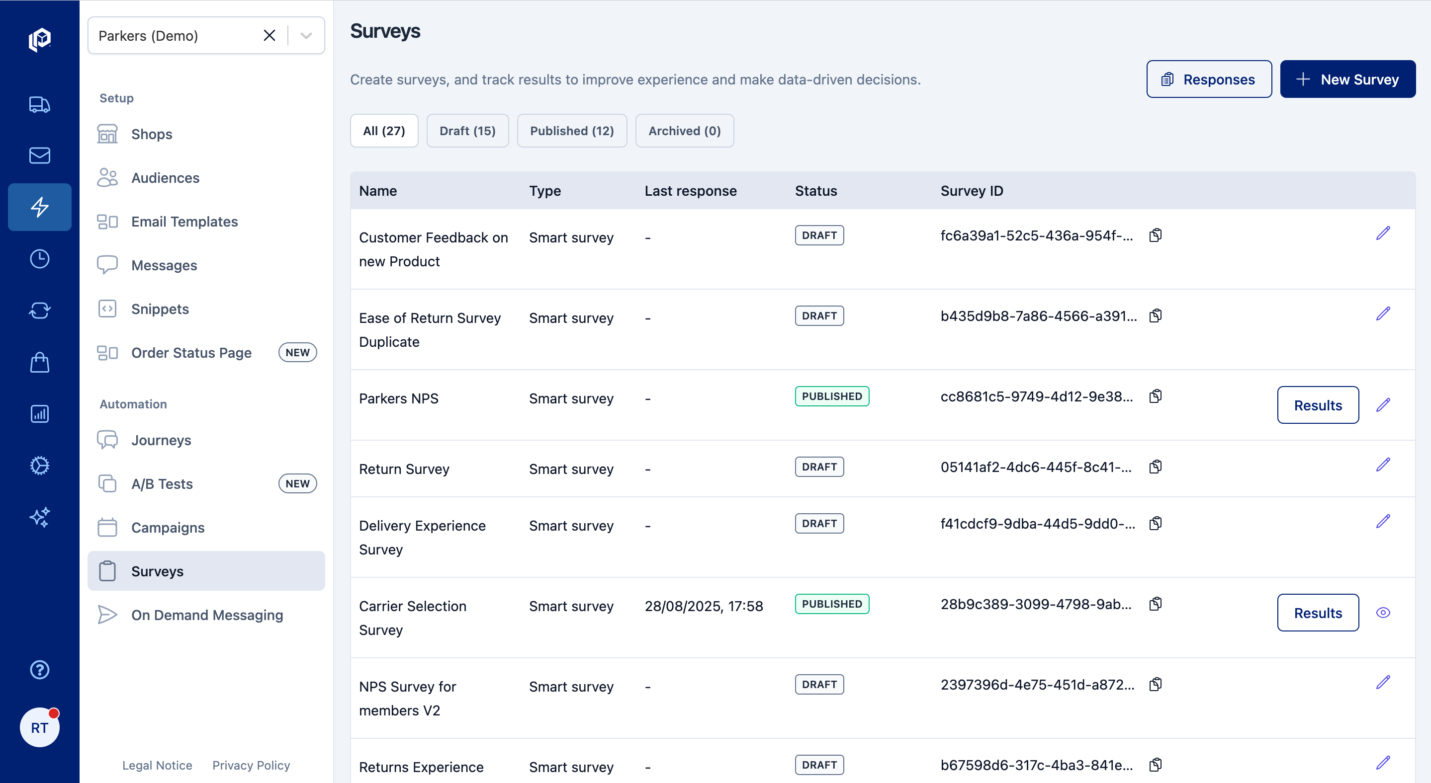Switch to the Published (12) tab
This screenshot has width=1431, height=783.
572,131
